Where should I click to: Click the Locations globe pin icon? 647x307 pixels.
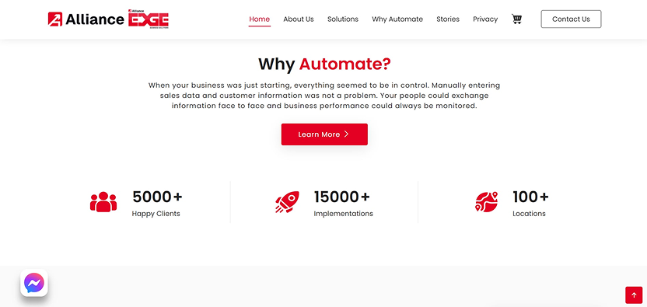(486, 202)
